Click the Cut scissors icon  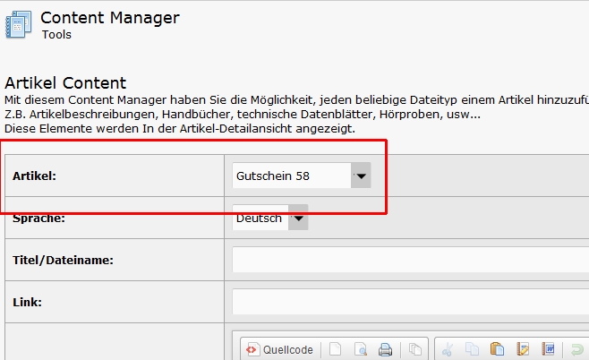pyautogui.click(x=448, y=349)
